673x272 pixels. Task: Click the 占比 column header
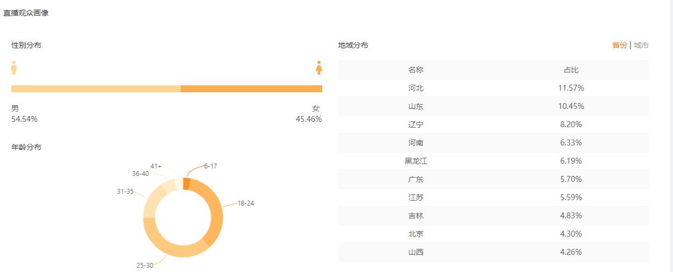click(571, 70)
